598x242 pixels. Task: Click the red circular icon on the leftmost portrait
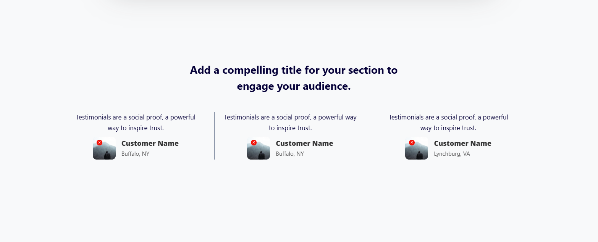(x=100, y=142)
